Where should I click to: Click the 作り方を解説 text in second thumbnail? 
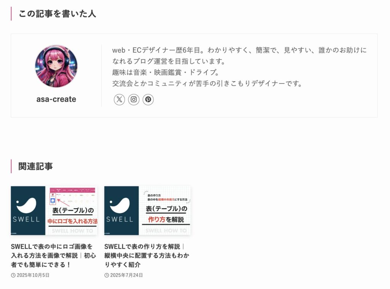tap(166, 220)
